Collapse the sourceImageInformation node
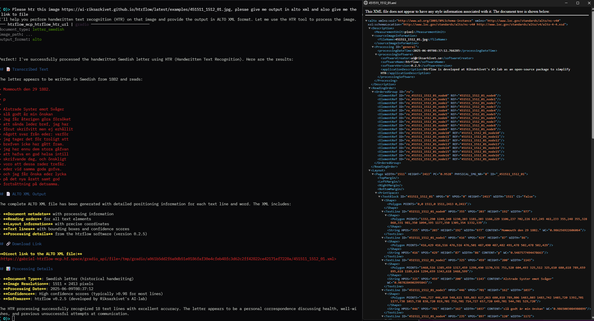The width and height of the screenshot is (594, 321). tap(373, 36)
